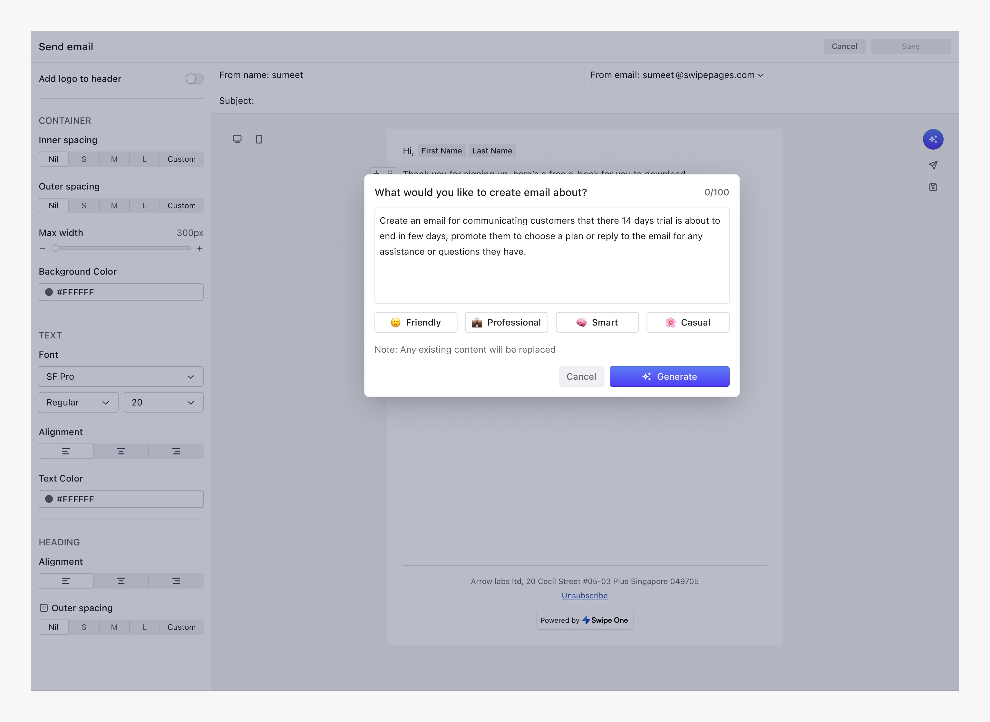Select L for Container Outer spacing
This screenshot has width=990, height=722.
tap(144, 205)
